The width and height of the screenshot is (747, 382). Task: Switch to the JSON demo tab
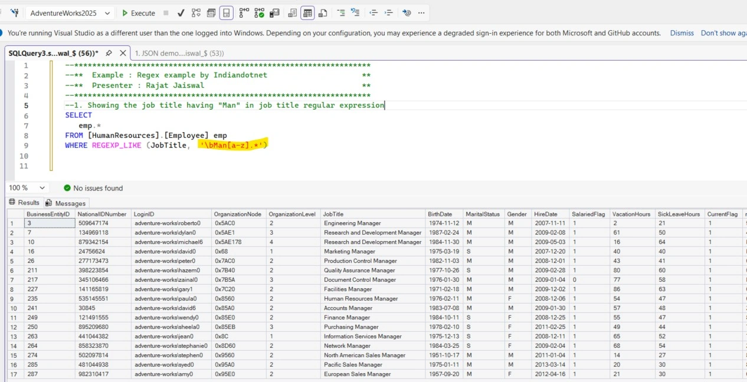[x=180, y=53]
